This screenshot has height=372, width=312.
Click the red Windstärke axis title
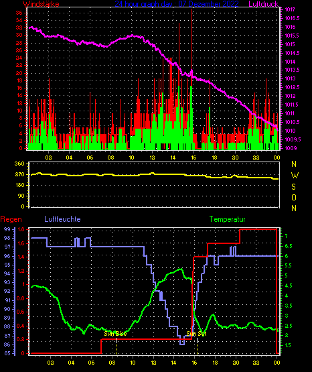click(x=41, y=3)
